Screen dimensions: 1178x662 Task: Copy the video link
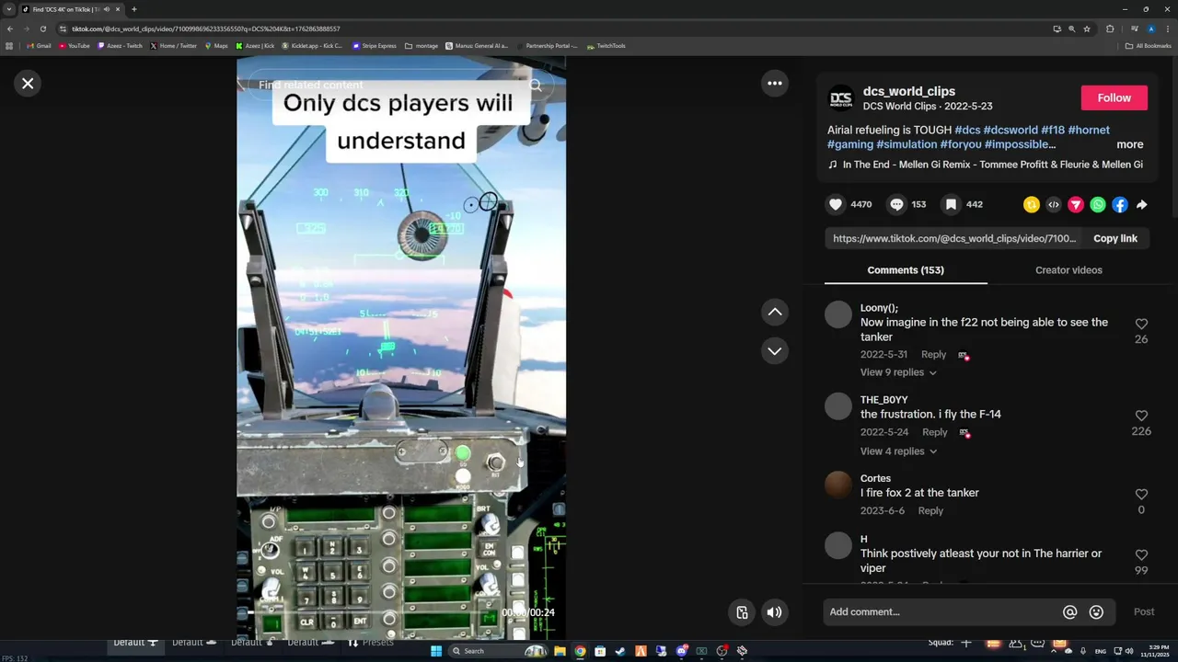1115,239
